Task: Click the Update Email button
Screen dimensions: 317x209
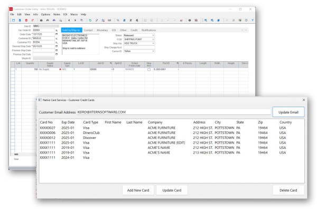Action: [288, 112]
